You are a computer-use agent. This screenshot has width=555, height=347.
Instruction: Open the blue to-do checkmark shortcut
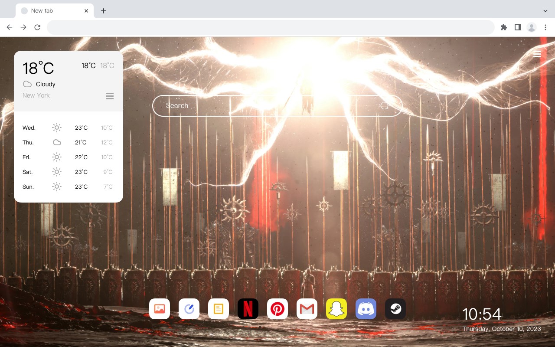[x=189, y=309]
